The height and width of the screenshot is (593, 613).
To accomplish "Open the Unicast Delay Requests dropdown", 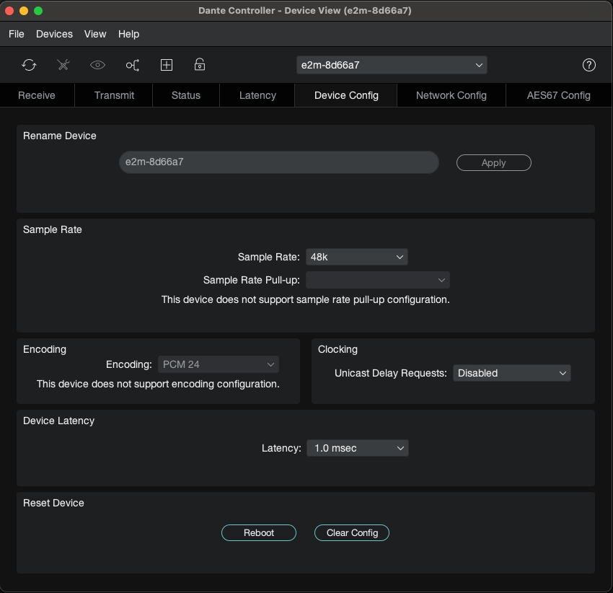I will coord(512,373).
